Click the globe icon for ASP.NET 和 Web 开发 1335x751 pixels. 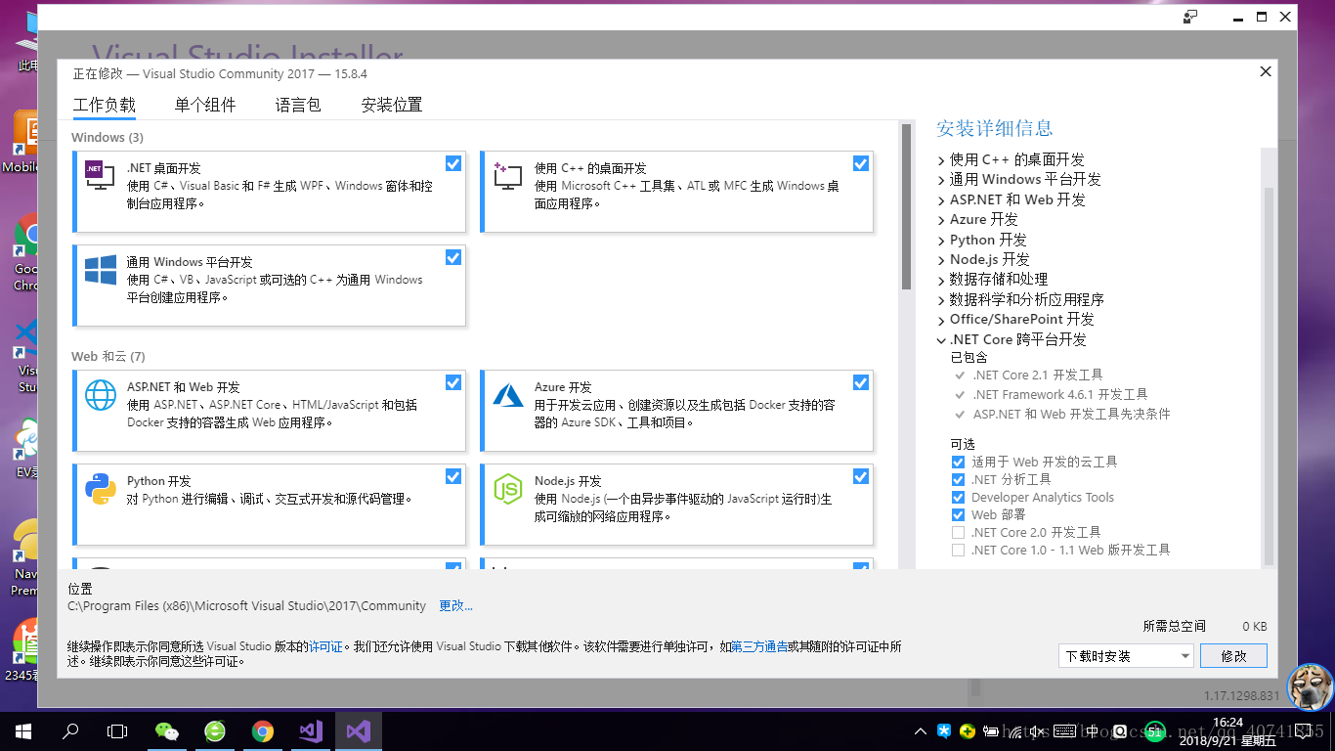click(101, 395)
